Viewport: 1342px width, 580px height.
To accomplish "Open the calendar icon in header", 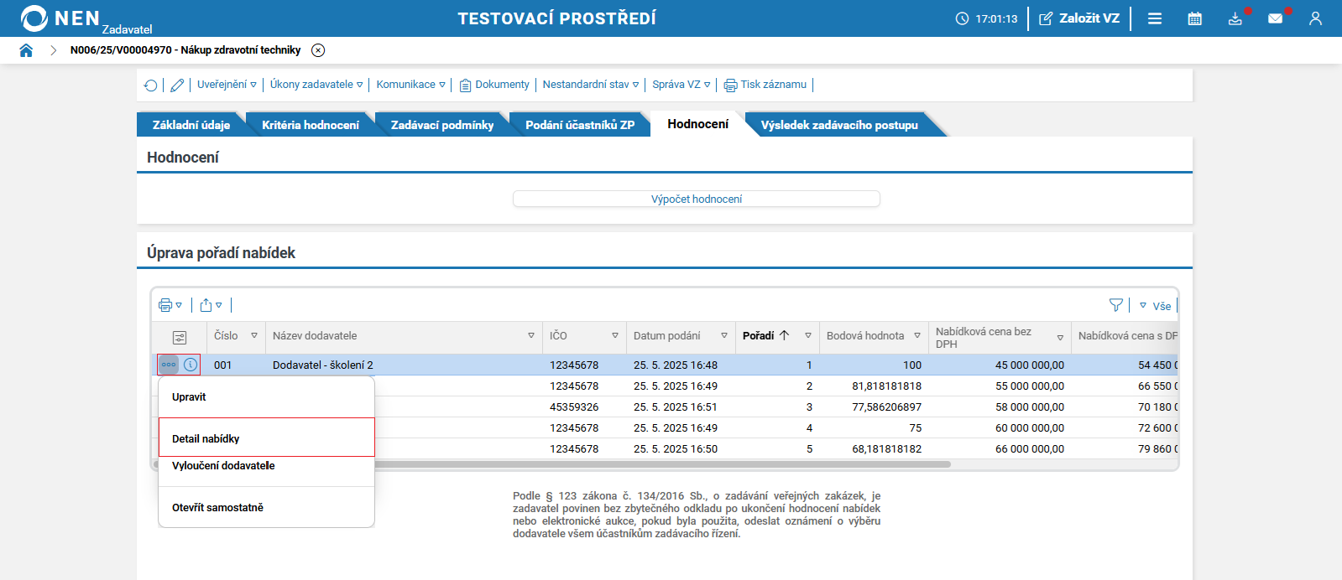I will tap(1194, 18).
